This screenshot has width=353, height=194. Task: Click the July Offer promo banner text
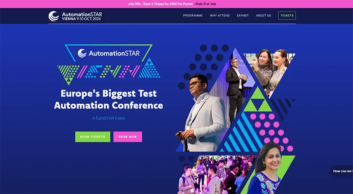tap(172, 4)
